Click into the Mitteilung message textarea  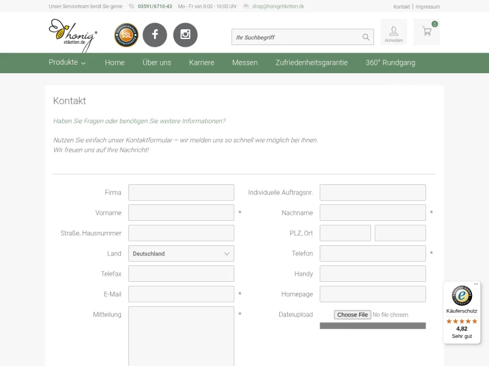(x=181, y=335)
